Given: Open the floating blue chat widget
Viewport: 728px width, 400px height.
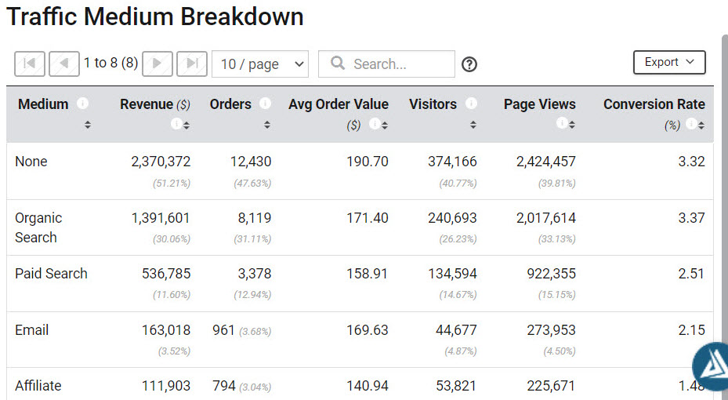Looking at the screenshot, I should coord(712,366).
